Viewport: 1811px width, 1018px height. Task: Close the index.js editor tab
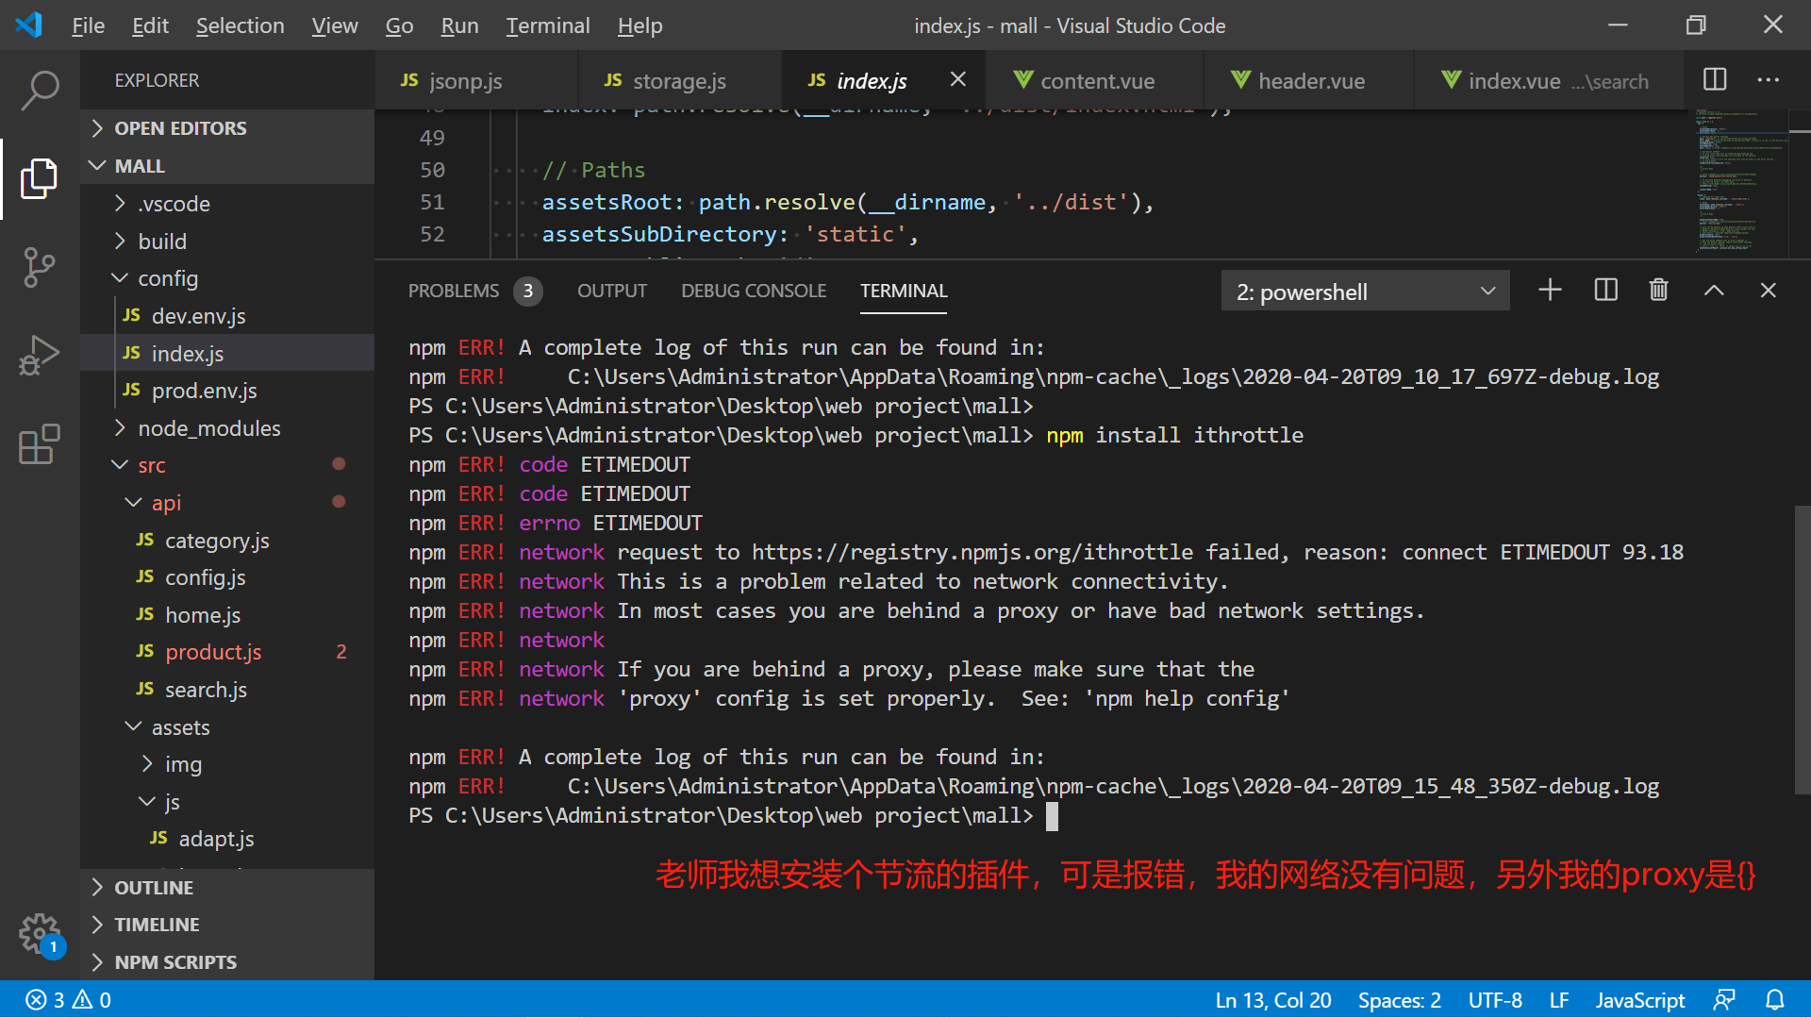[957, 80]
